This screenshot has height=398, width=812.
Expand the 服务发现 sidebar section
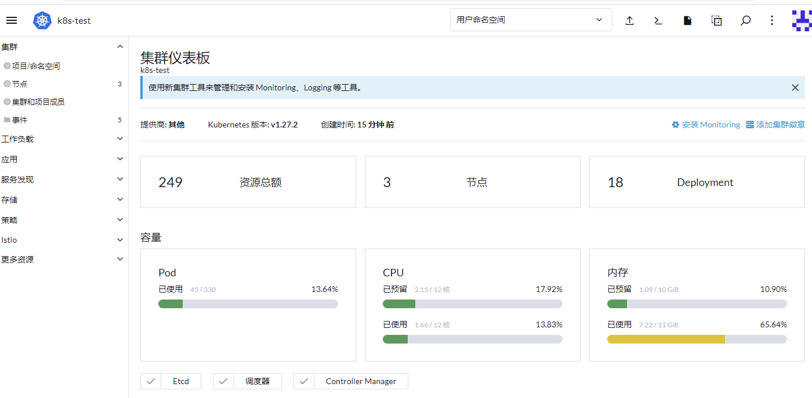tap(120, 180)
